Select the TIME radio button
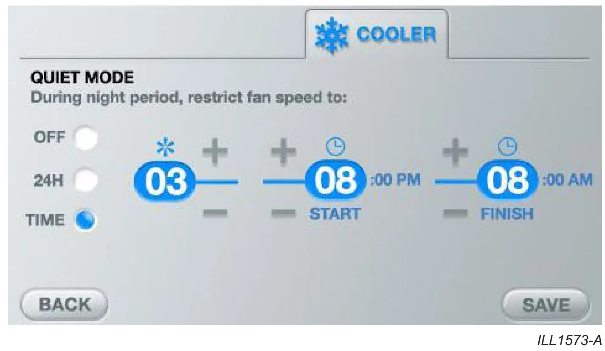 point(86,220)
